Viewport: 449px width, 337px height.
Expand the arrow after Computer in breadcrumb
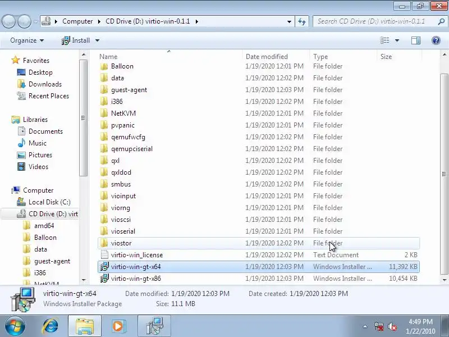click(99, 21)
